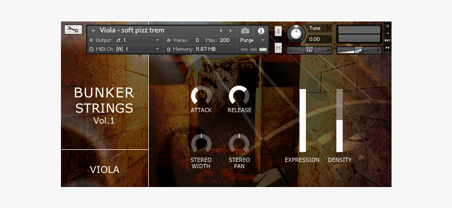Click the pan slider between L and R
Screen dimensions: 452x208
[310, 50]
